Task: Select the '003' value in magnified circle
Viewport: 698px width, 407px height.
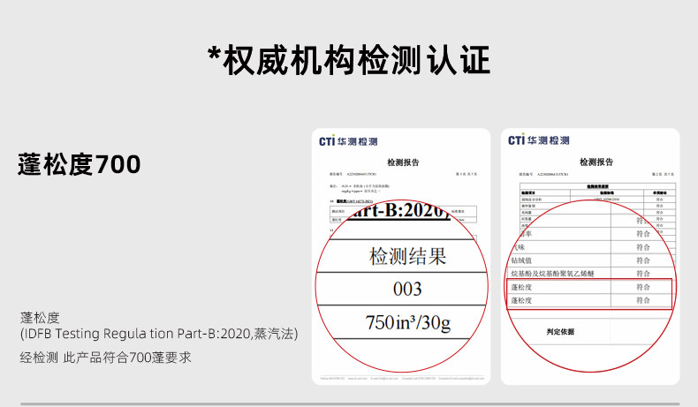Action: (407, 289)
